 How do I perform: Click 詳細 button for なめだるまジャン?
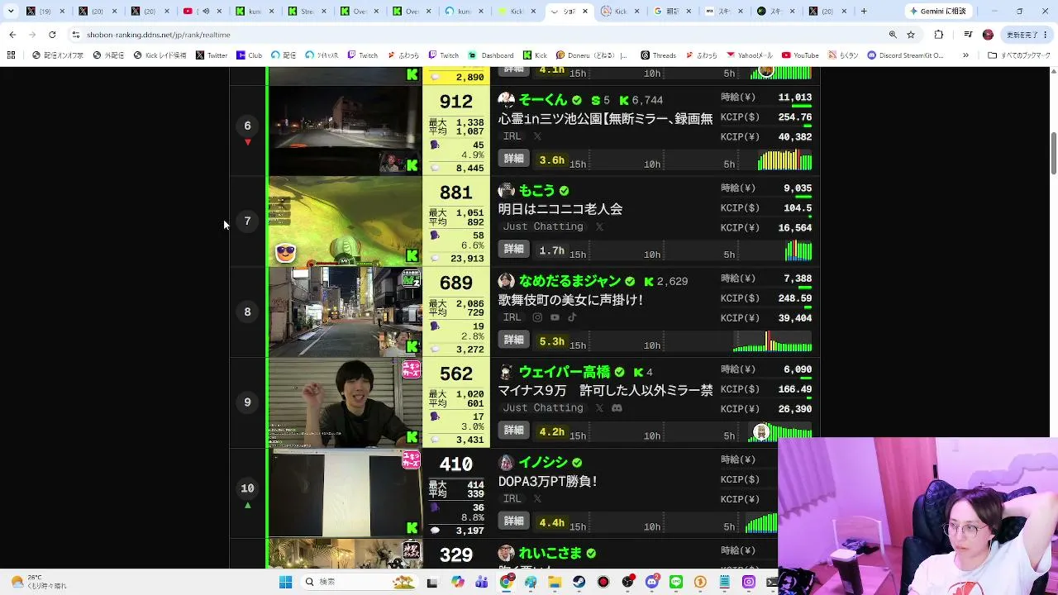[x=514, y=340]
